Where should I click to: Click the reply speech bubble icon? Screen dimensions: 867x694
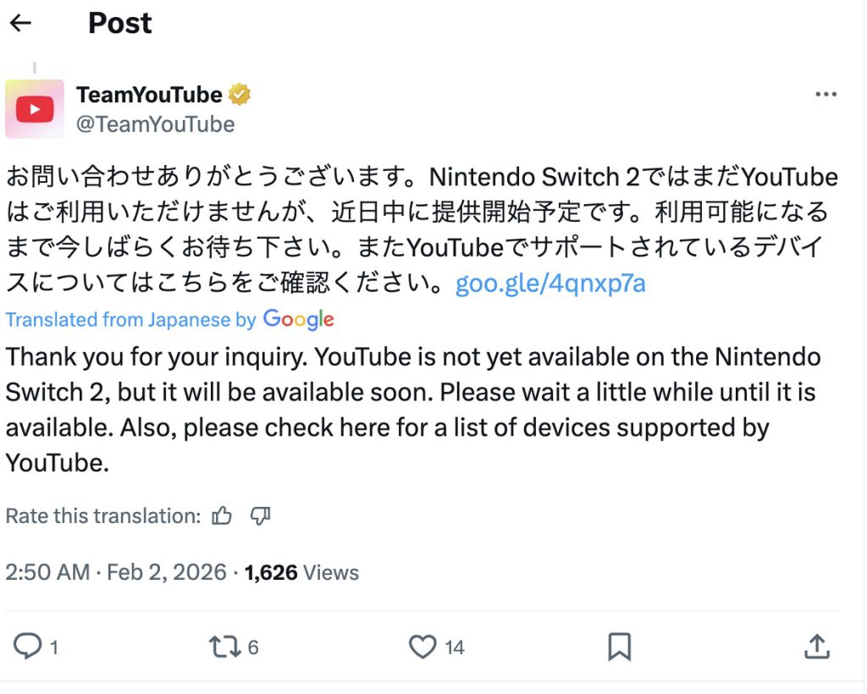(28, 647)
